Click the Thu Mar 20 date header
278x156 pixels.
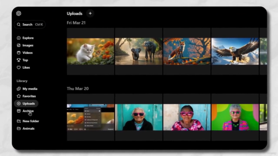coord(78,88)
